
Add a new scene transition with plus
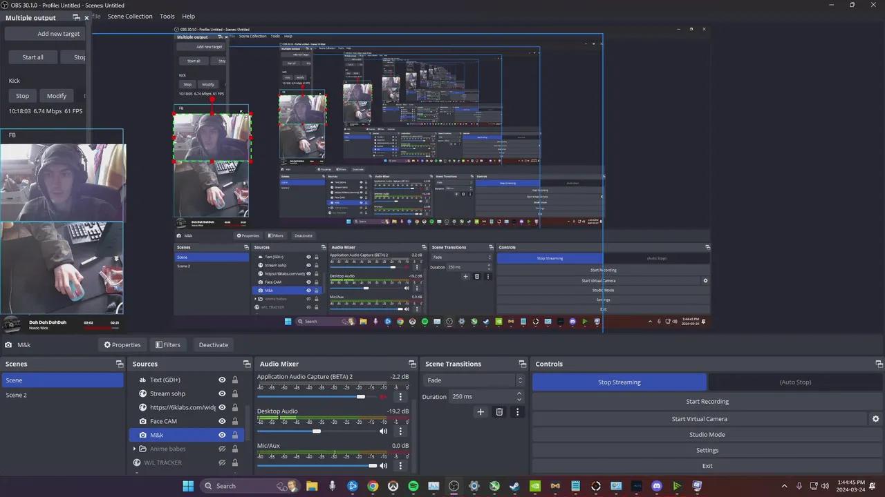(x=481, y=412)
